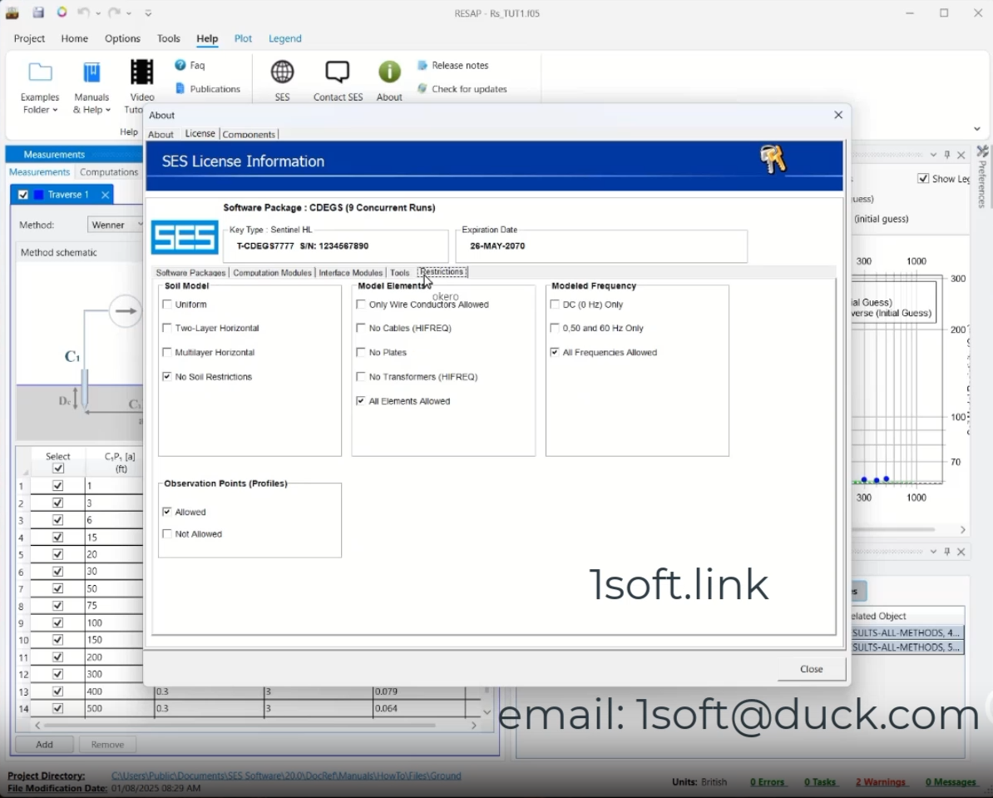Click the Add measurement button

[44, 744]
